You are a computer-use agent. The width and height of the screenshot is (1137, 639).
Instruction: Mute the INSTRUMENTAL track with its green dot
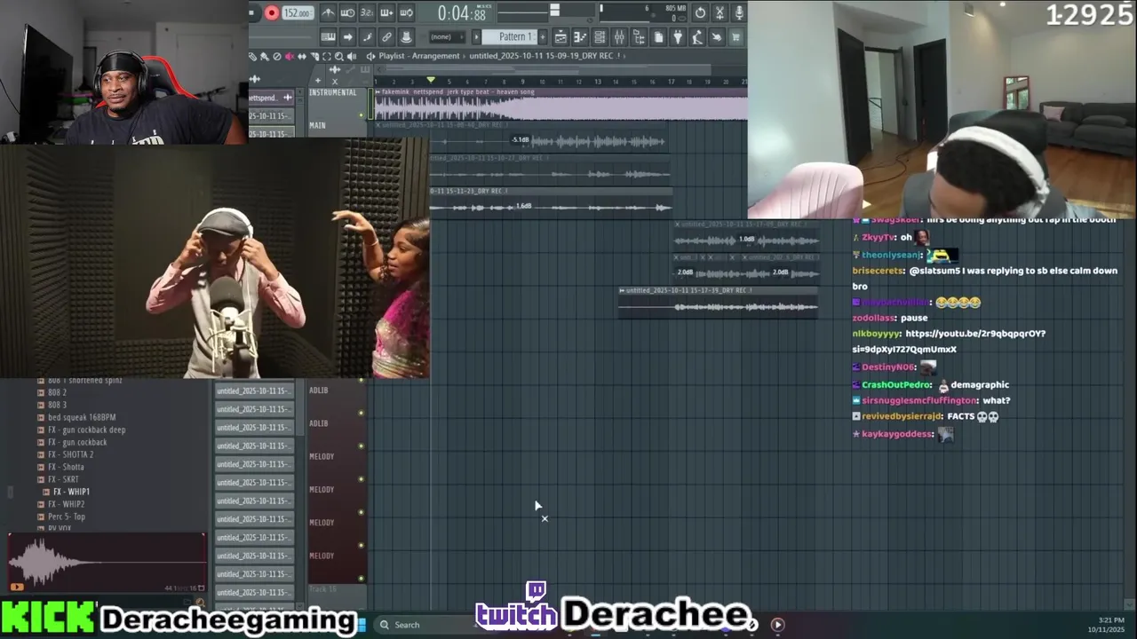coord(362,114)
